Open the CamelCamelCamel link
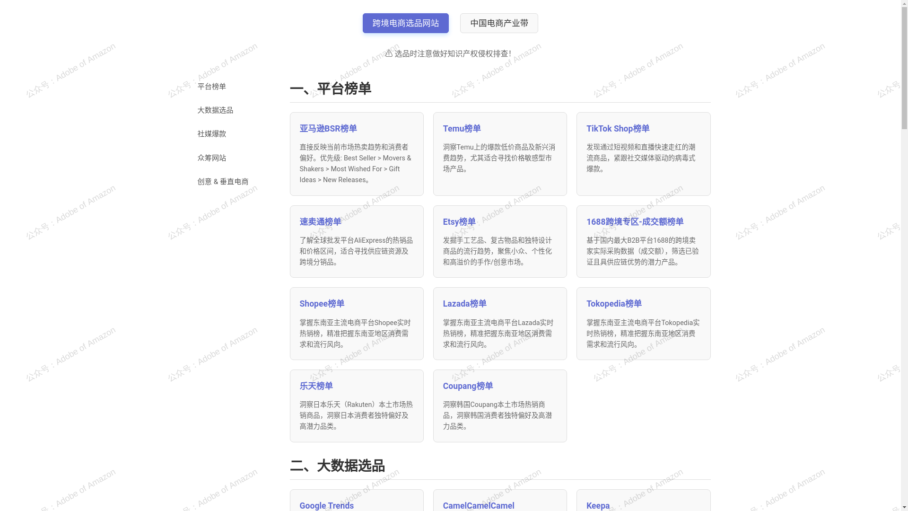This screenshot has width=908, height=511. coord(478,506)
